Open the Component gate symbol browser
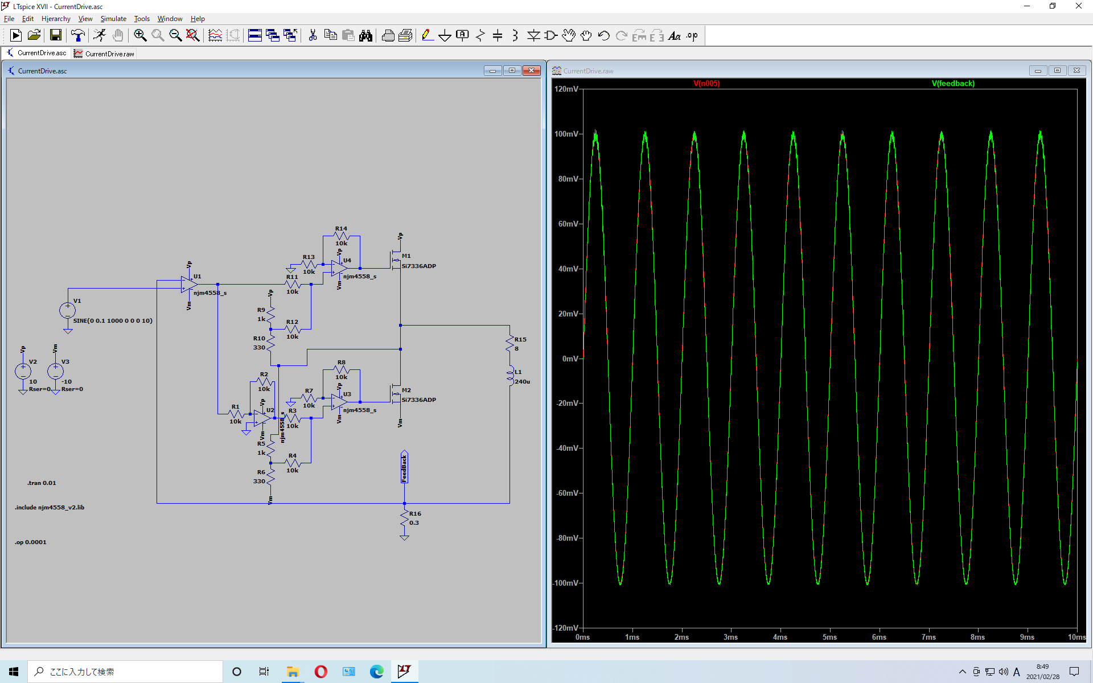This screenshot has height=683, width=1093. click(x=551, y=36)
